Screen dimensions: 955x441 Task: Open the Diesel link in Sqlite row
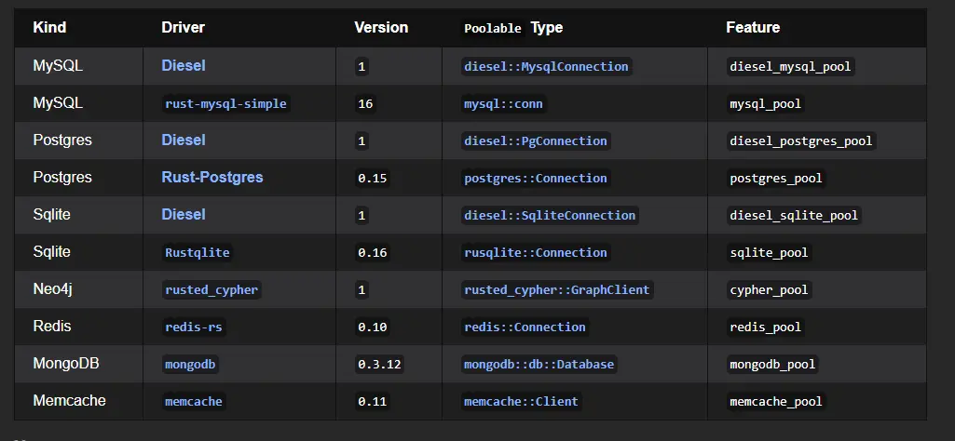(184, 214)
